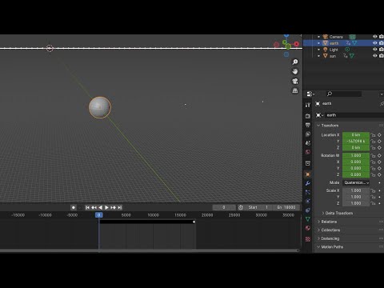
Task: Toggle Camera render visibility camera icon
Action: [382, 37]
